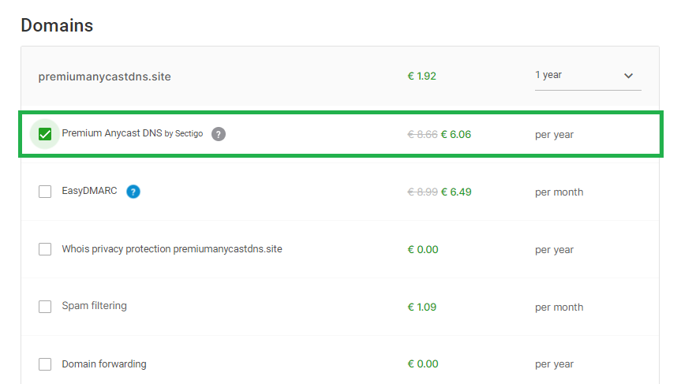Open the Premium Anycast DNS help icon
The height and width of the screenshot is (384, 681).
click(x=219, y=134)
